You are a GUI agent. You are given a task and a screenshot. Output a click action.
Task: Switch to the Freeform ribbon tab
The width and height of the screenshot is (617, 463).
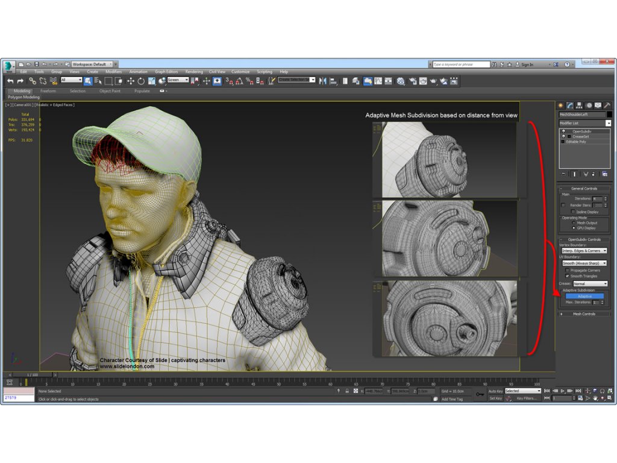click(x=48, y=91)
